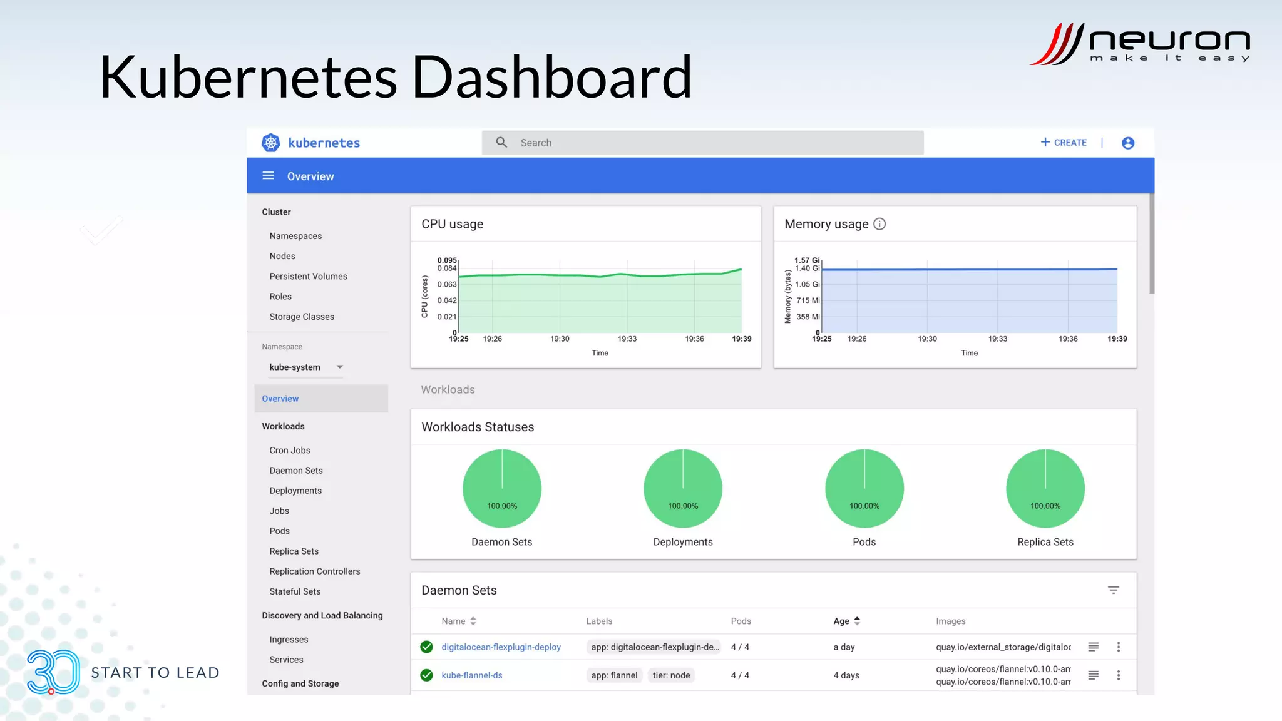
Task: Open logs icon for kube-flannel-ds row
Action: (x=1094, y=675)
